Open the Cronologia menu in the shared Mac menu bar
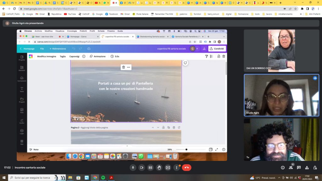The height and width of the screenshot is (181, 322). click(x=72, y=31)
